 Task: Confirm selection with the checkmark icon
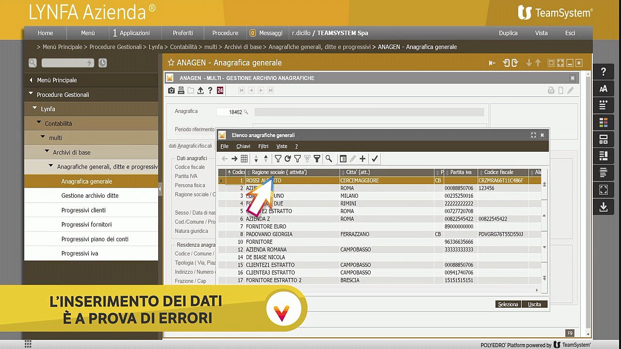point(375,159)
